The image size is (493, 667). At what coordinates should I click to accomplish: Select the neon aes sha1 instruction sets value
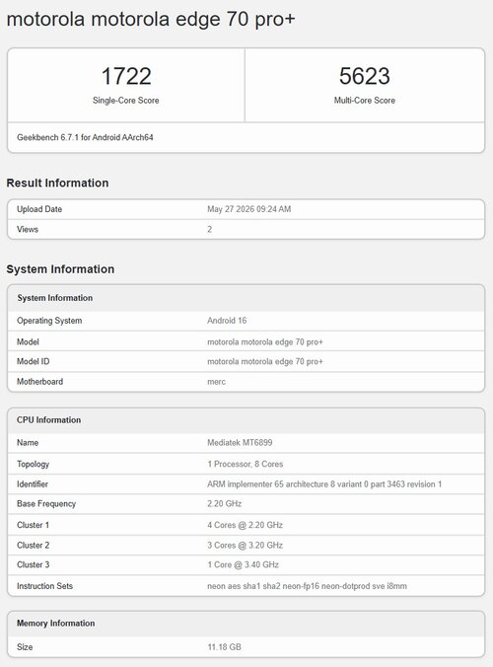tap(307, 586)
